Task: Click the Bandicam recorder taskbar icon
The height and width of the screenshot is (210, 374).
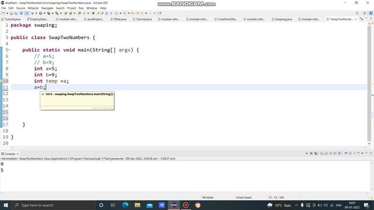Action: (x=186, y=205)
